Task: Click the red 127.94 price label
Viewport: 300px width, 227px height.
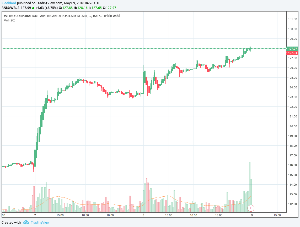Action: coord(292,53)
